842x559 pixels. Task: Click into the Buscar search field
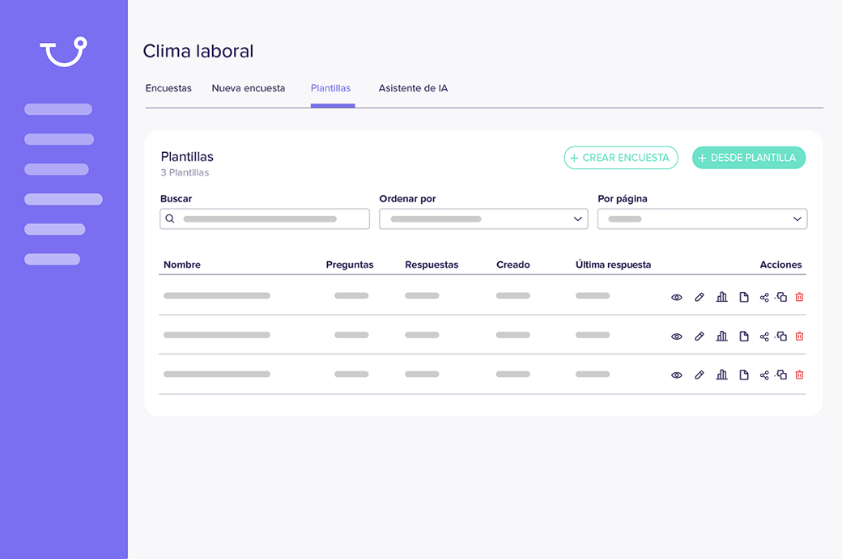click(x=265, y=219)
